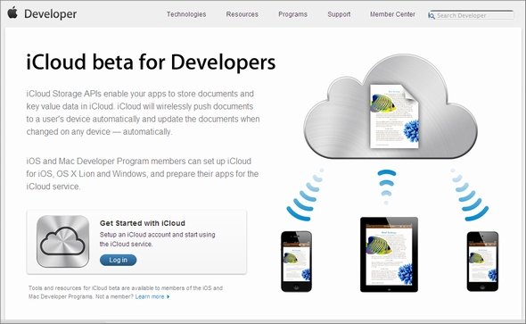Select Support in the navigation bar
526x324 pixels.
click(x=339, y=14)
